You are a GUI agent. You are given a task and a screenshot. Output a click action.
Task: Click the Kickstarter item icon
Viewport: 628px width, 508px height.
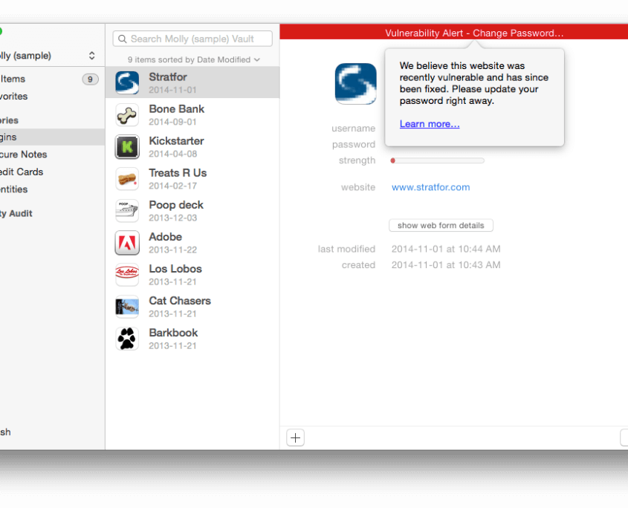[126, 146]
